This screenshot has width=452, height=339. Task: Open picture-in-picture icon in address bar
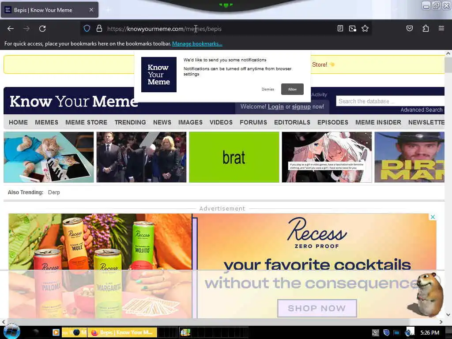(353, 28)
